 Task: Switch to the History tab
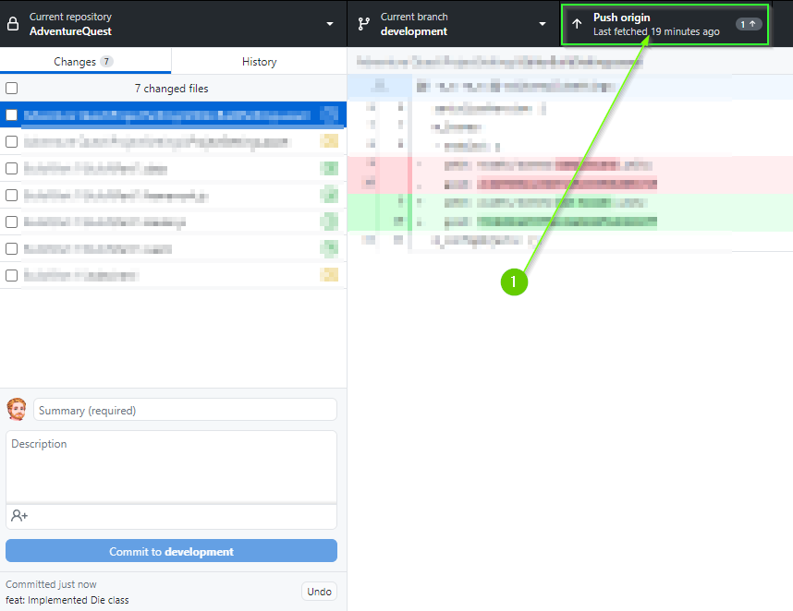(x=259, y=62)
